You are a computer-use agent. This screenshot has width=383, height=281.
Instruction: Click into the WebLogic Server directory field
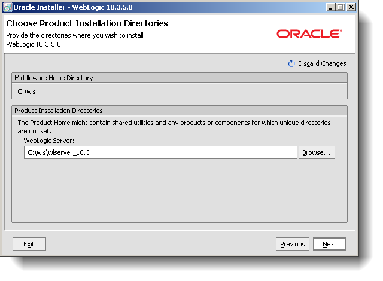coord(160,152)
